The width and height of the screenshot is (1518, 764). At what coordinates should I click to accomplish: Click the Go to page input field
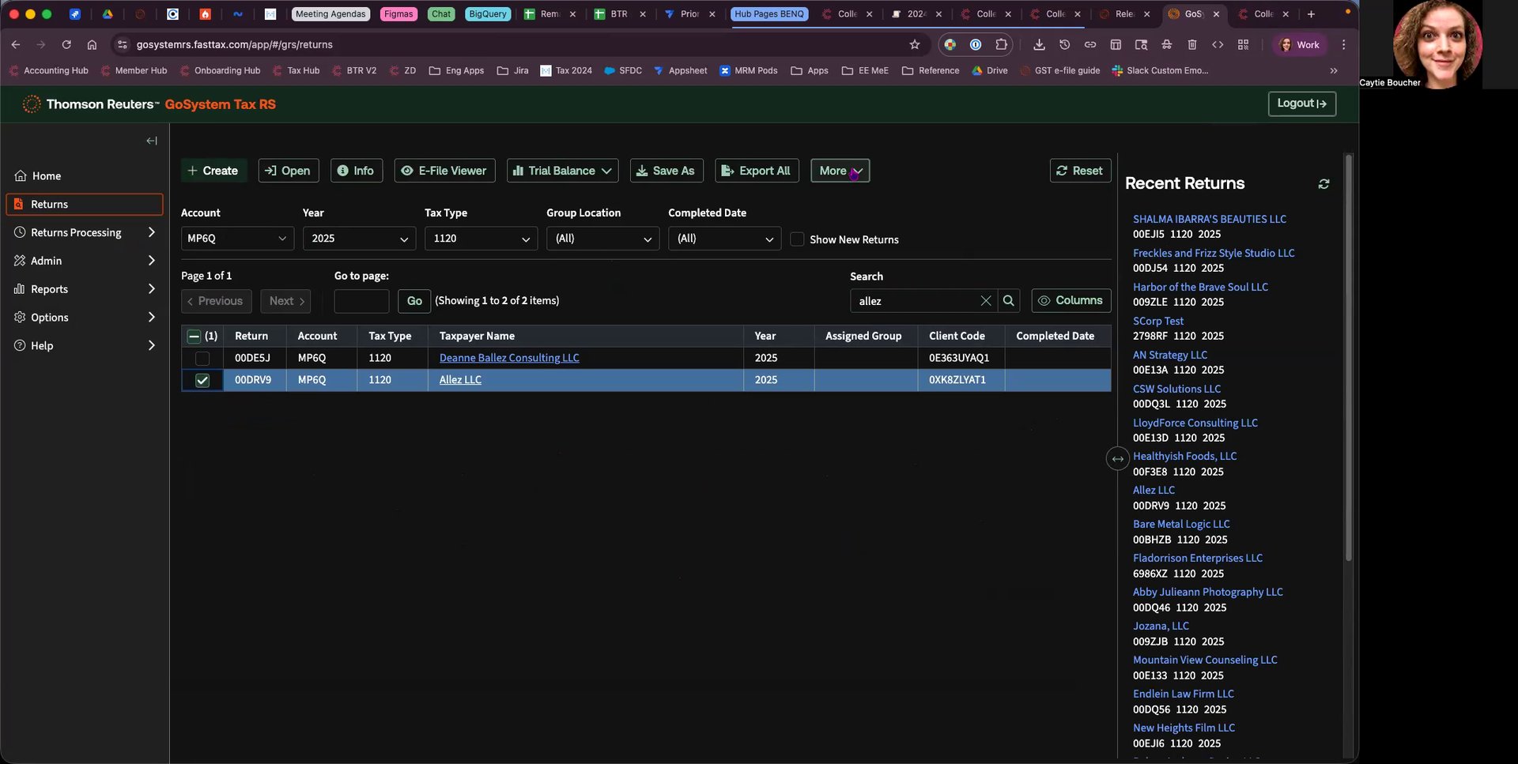point(361,301)
